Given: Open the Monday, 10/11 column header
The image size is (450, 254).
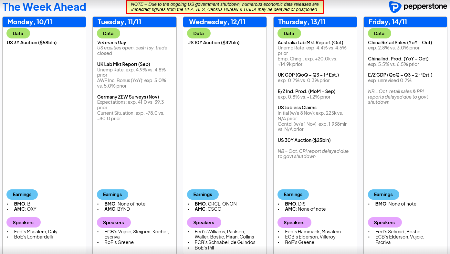Looking at the screenshot, I should [44, 22].
